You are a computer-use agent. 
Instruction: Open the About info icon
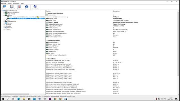click(x=27, y=7)
